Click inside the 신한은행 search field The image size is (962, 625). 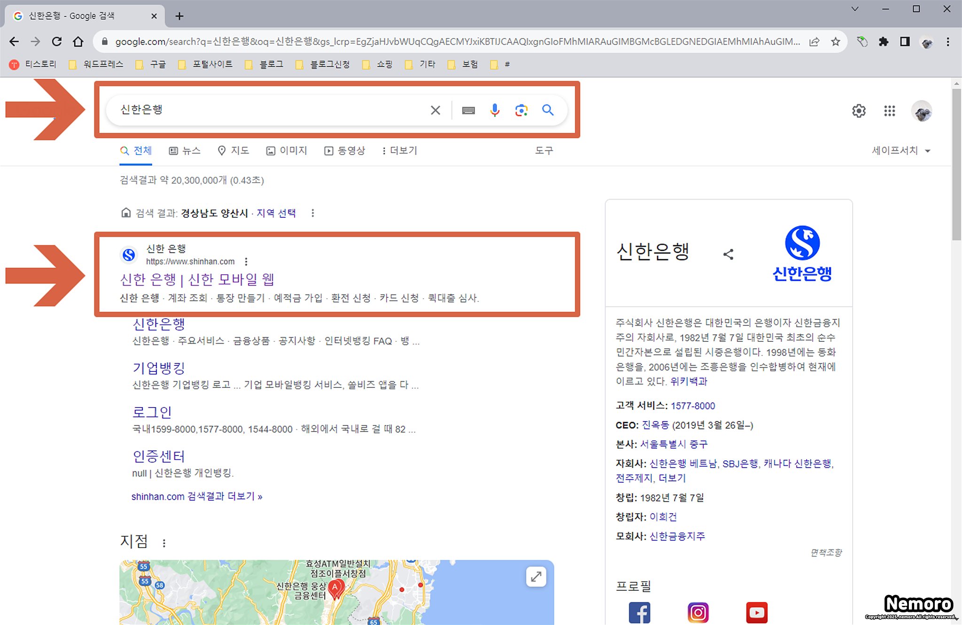(268, 110)
